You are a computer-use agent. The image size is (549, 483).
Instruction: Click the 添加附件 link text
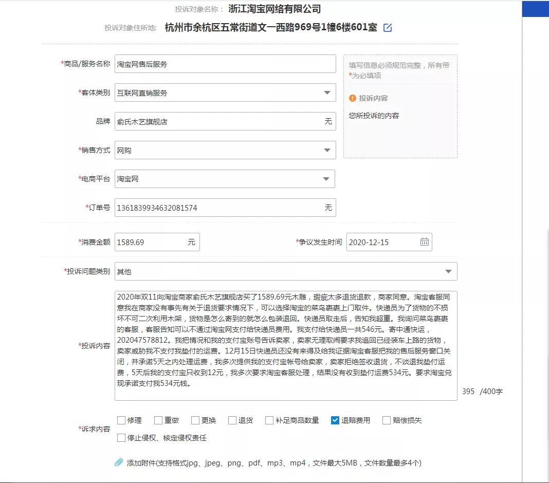274,462
